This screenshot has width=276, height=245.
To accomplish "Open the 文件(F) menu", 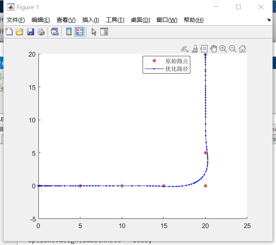I will pyautogui.click(x=15, y=20).
